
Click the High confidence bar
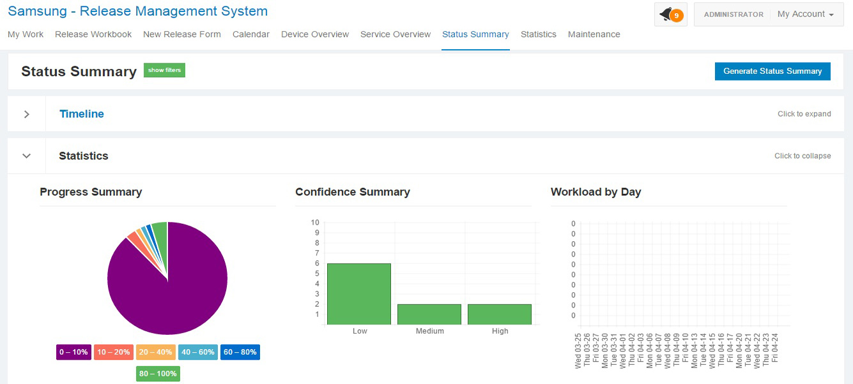pos(500,314)
